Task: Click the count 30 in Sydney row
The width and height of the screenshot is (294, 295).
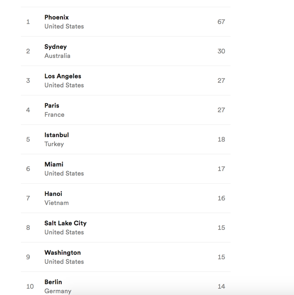Action: point(221,51)
